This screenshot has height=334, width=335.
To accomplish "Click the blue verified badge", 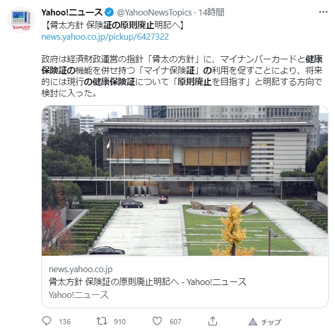I will pyautogui.click(x=109, y=12).
